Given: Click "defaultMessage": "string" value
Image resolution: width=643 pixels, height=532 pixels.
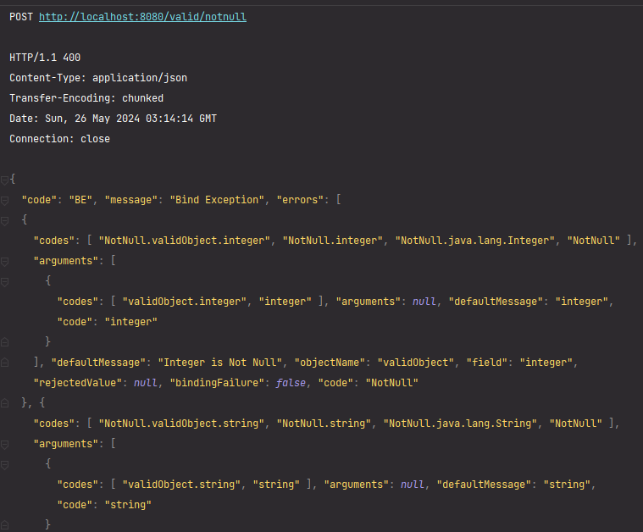Looking at the screenshot, I should coord(567,485).
